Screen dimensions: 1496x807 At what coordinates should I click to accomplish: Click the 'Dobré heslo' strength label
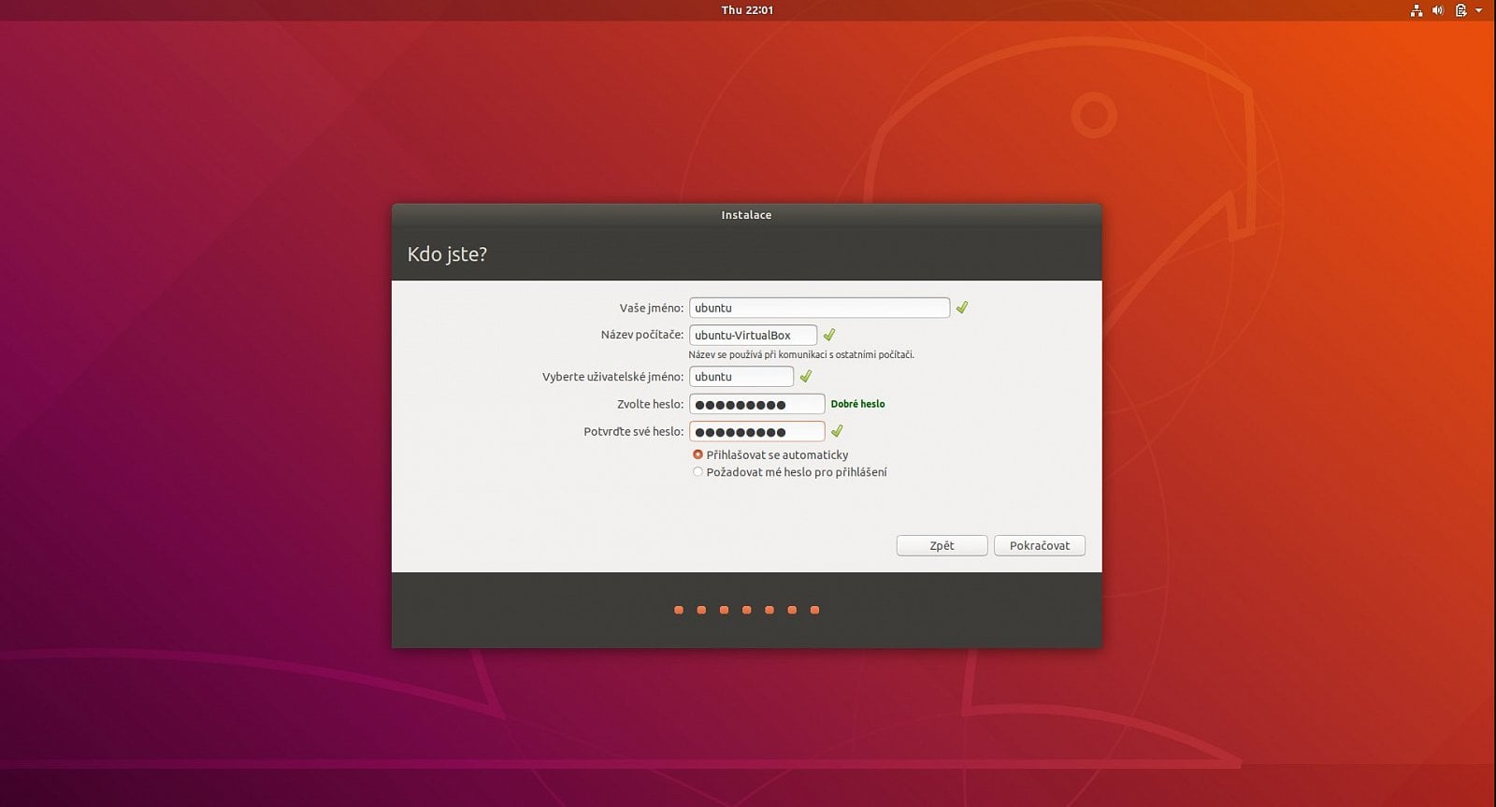click(x=857, y=404)
